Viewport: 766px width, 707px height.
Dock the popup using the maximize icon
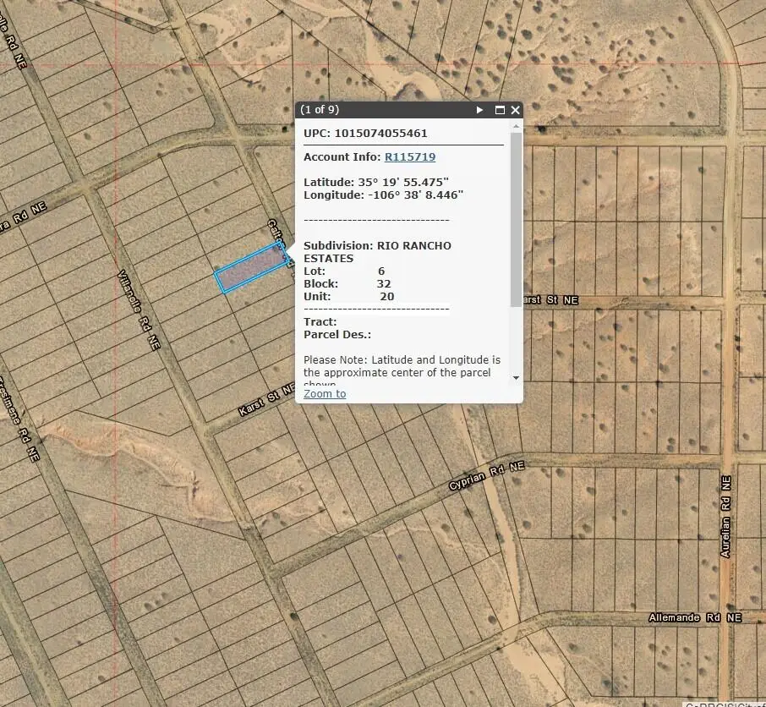[501, 109]
